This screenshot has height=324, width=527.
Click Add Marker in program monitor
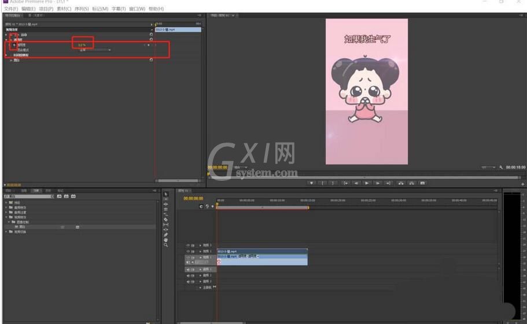[x=312, y=183]
